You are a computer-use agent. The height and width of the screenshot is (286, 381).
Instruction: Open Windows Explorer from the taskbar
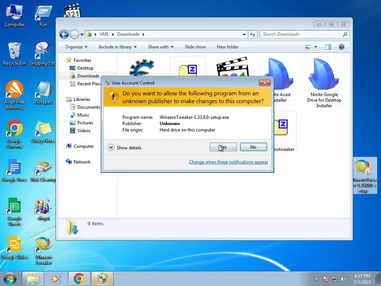point(33,279)
